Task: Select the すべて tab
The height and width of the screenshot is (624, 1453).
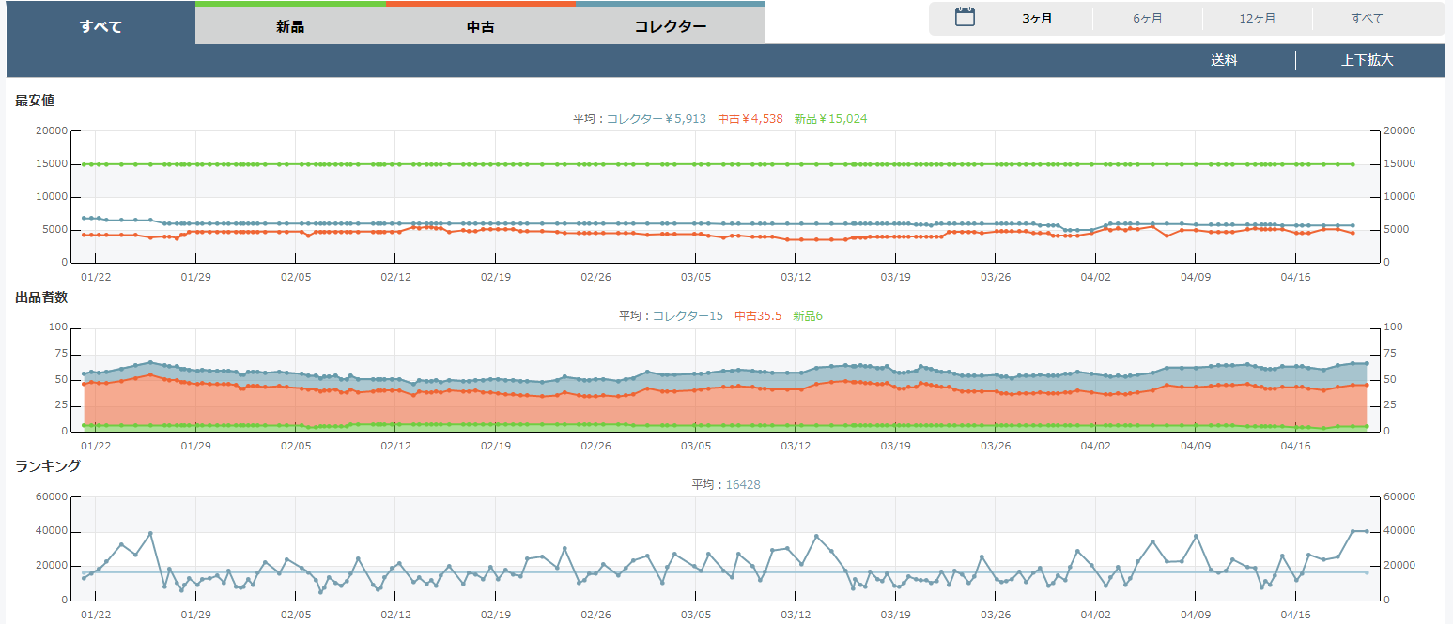Action: (x=100, y=26)
